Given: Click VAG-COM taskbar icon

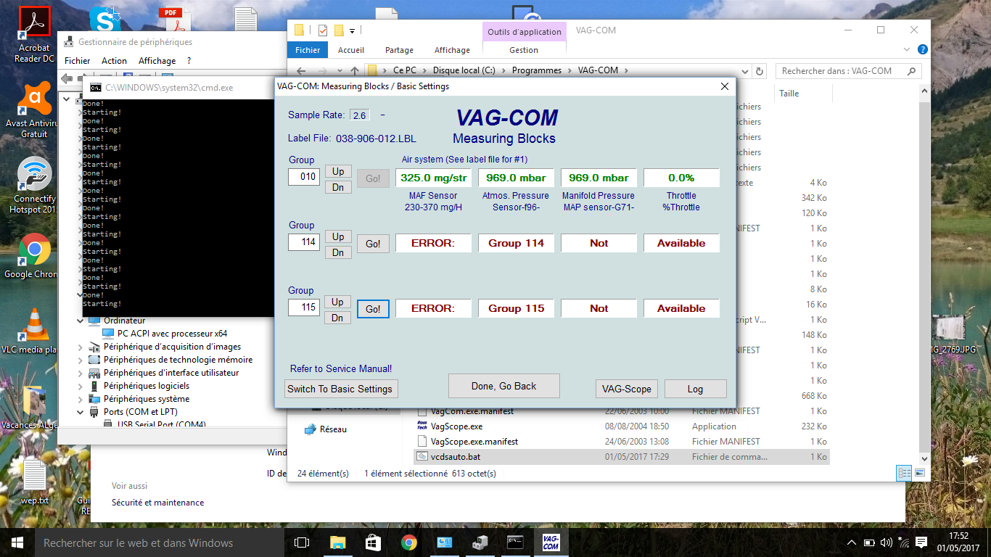Looking at the screenshot, I should (551, 542).
